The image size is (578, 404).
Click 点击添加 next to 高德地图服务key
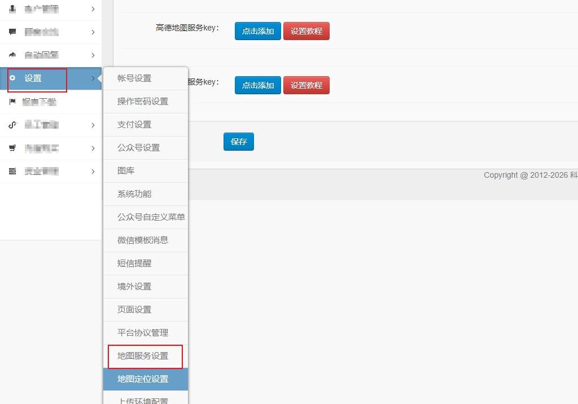coord(257,31)
